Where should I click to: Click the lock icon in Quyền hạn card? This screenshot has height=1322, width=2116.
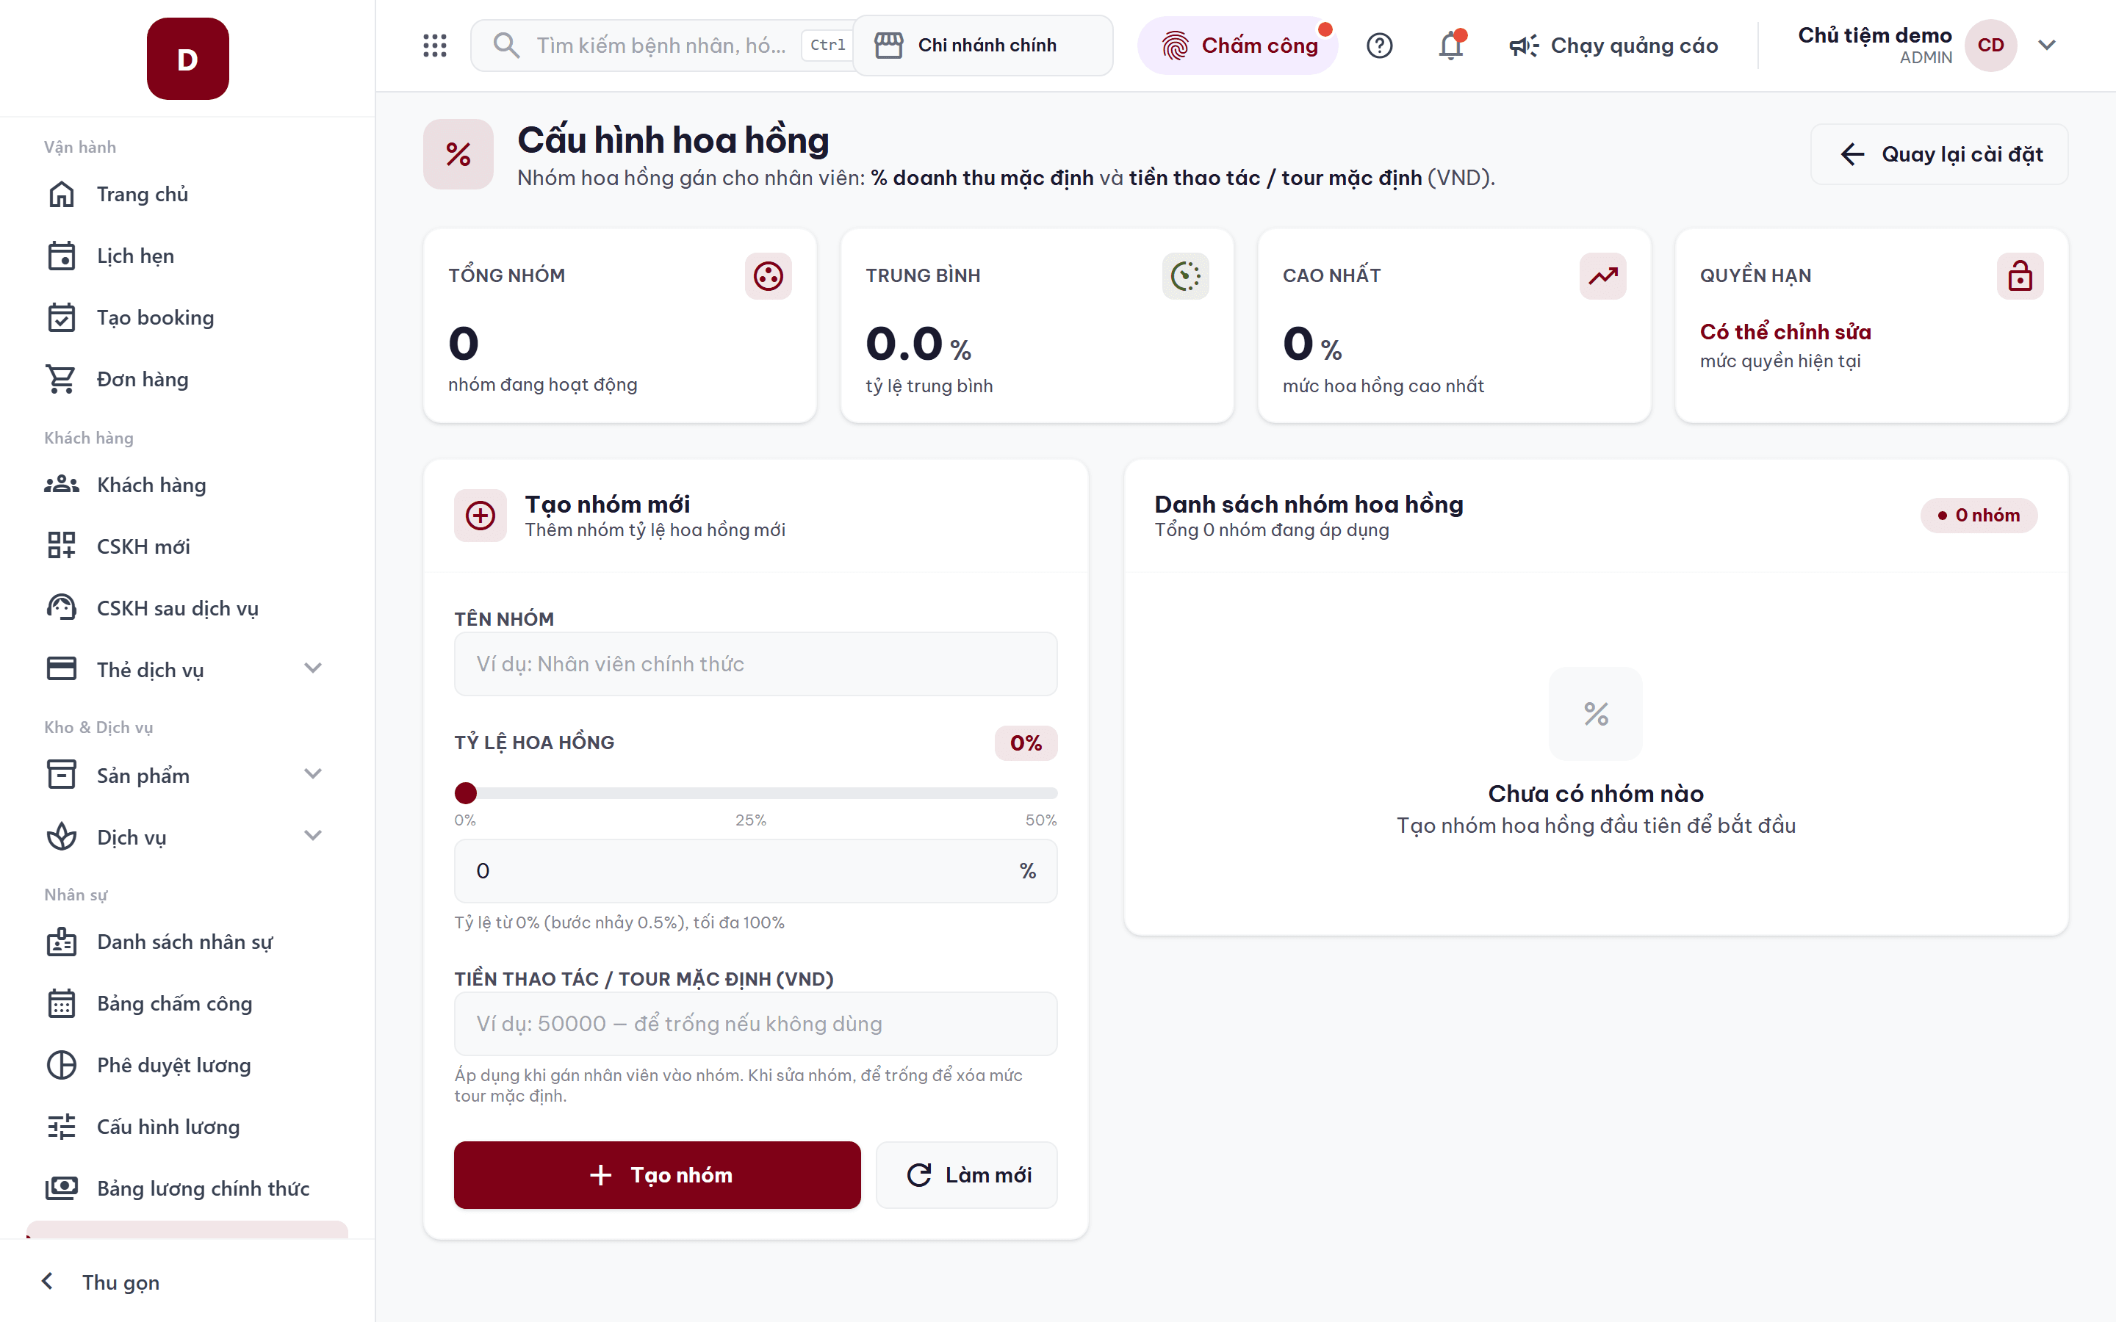[2020, 276]
